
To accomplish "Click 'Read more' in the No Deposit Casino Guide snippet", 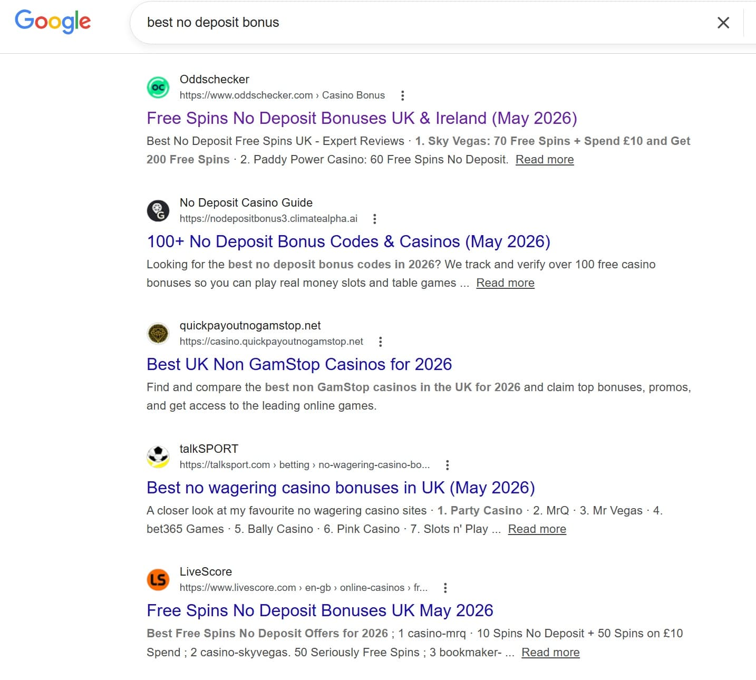I will click(505, 283).
